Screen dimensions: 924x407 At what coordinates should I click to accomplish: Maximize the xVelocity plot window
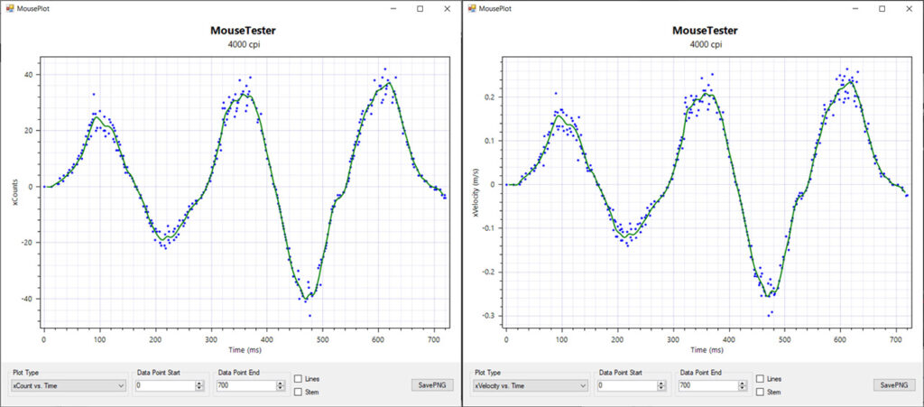pos(882,8)
